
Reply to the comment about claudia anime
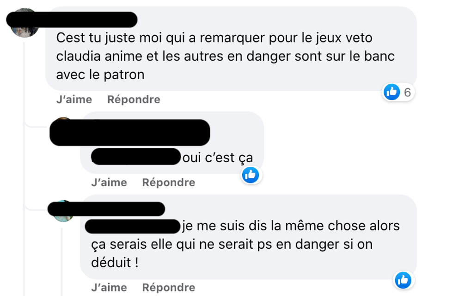tap(134, 99)
